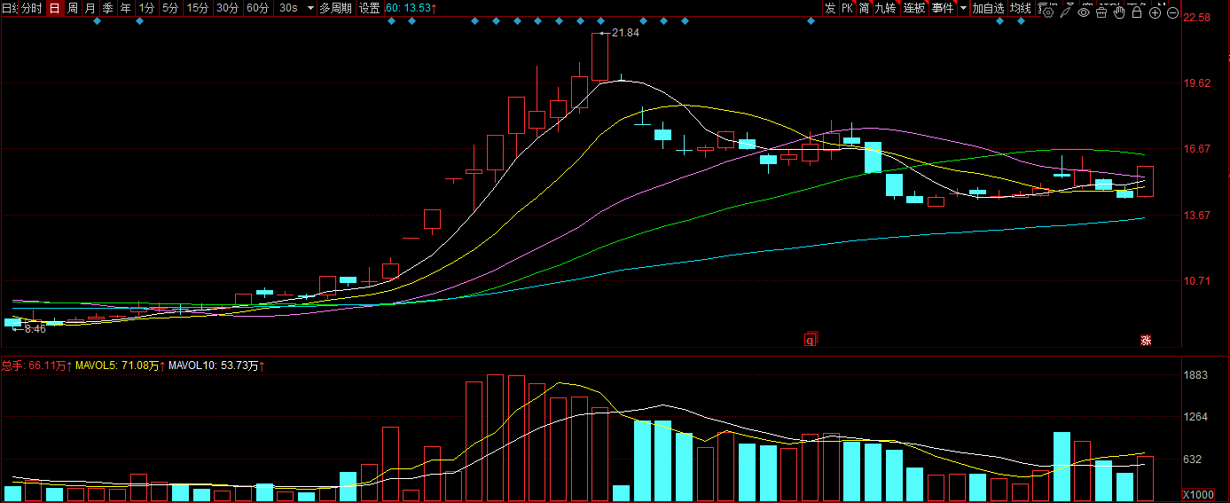Select the 30s period option
The width and height of the screenshot is (1230, 503).
pyautogui.click(x=288, y=8)
